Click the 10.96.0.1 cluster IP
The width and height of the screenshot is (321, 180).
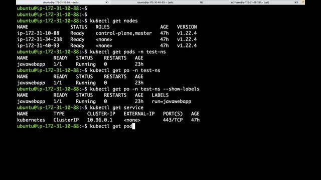[x=100, y=120]
